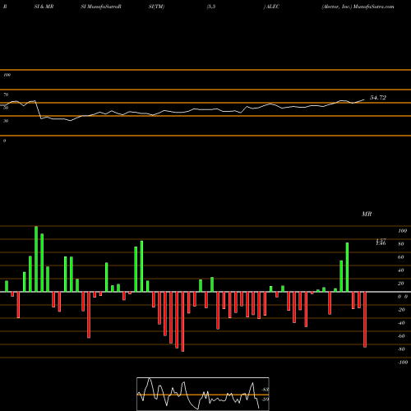Click the RSI axis label 70
This screenshot has width=411, height=411.
(x=6, y=95)
